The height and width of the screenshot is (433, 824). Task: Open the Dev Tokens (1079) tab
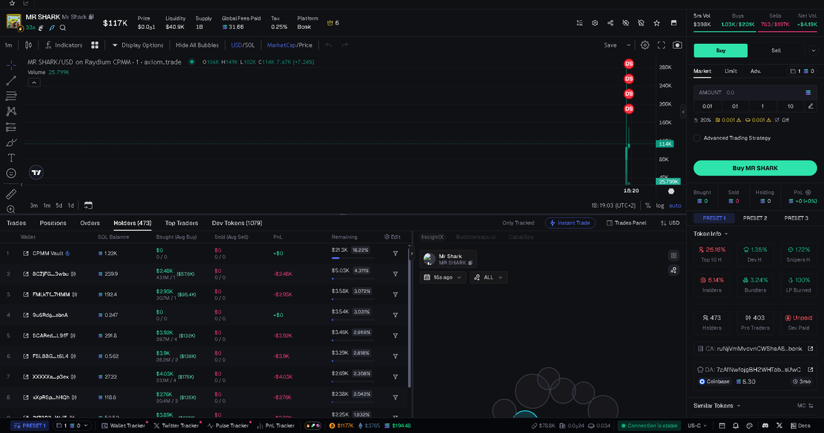pos(237,223)
